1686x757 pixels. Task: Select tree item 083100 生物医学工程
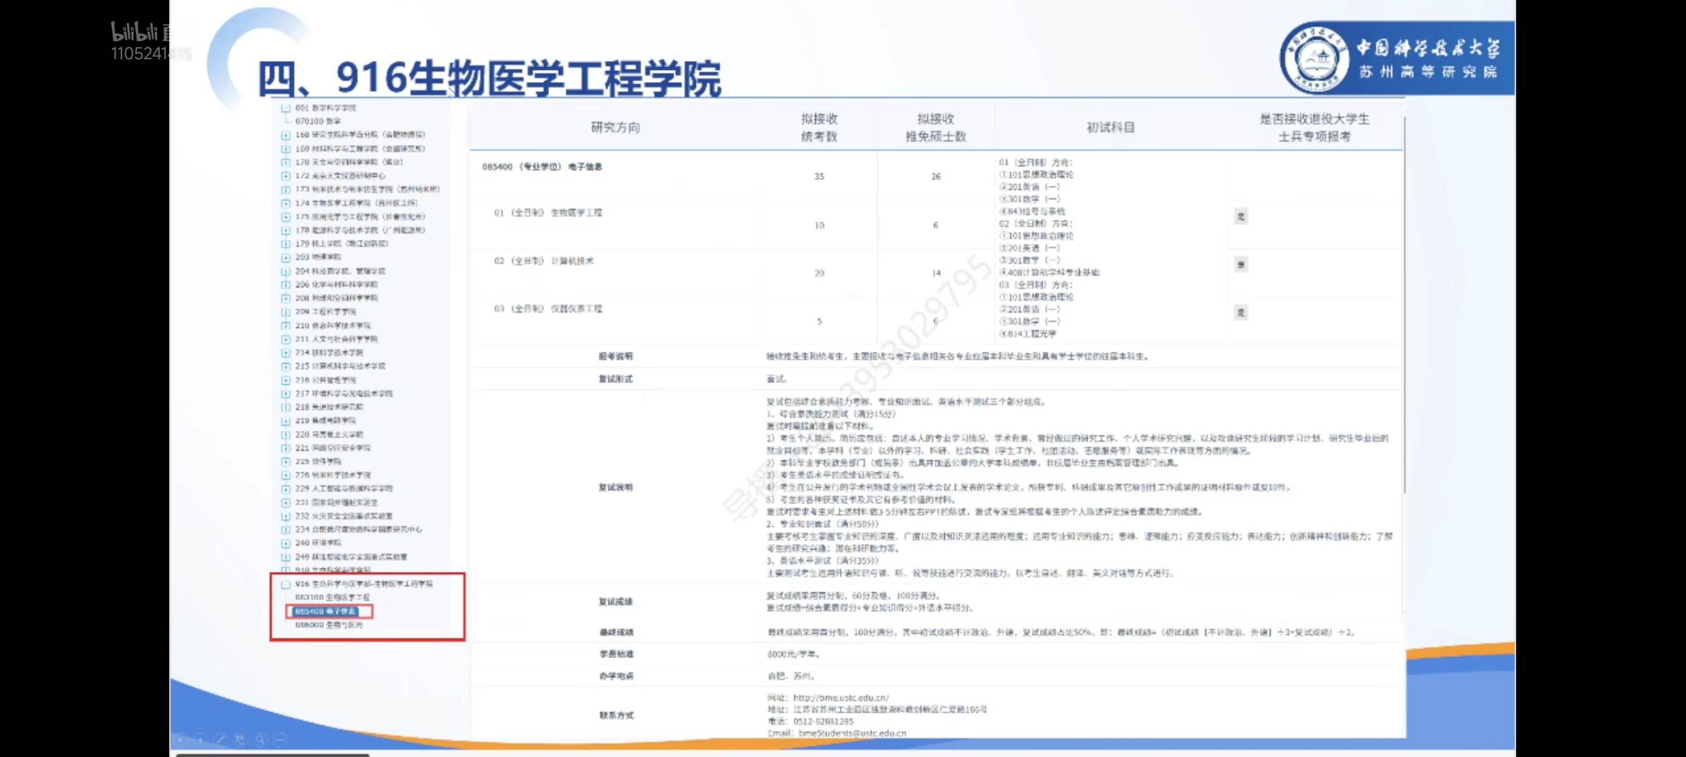pos(333,597)
